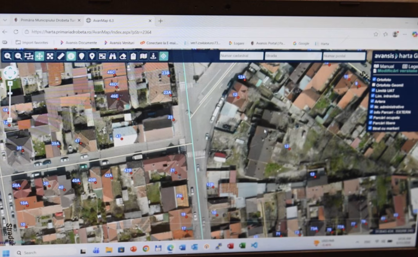Activate the street view person tool

pyautogui.click(x=153, y=56)
